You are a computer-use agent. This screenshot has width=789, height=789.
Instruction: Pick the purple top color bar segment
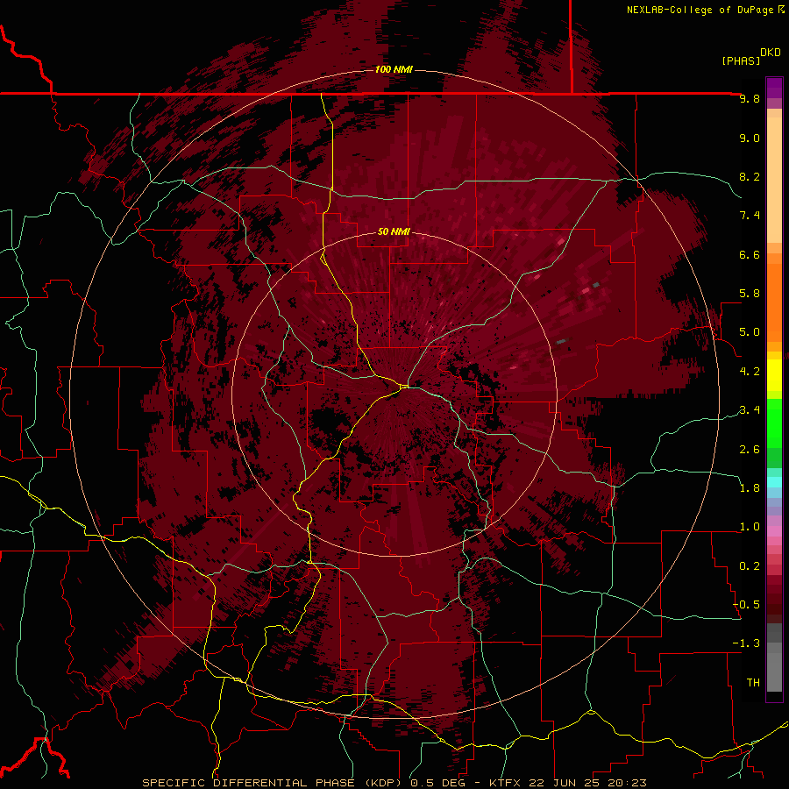774,88
